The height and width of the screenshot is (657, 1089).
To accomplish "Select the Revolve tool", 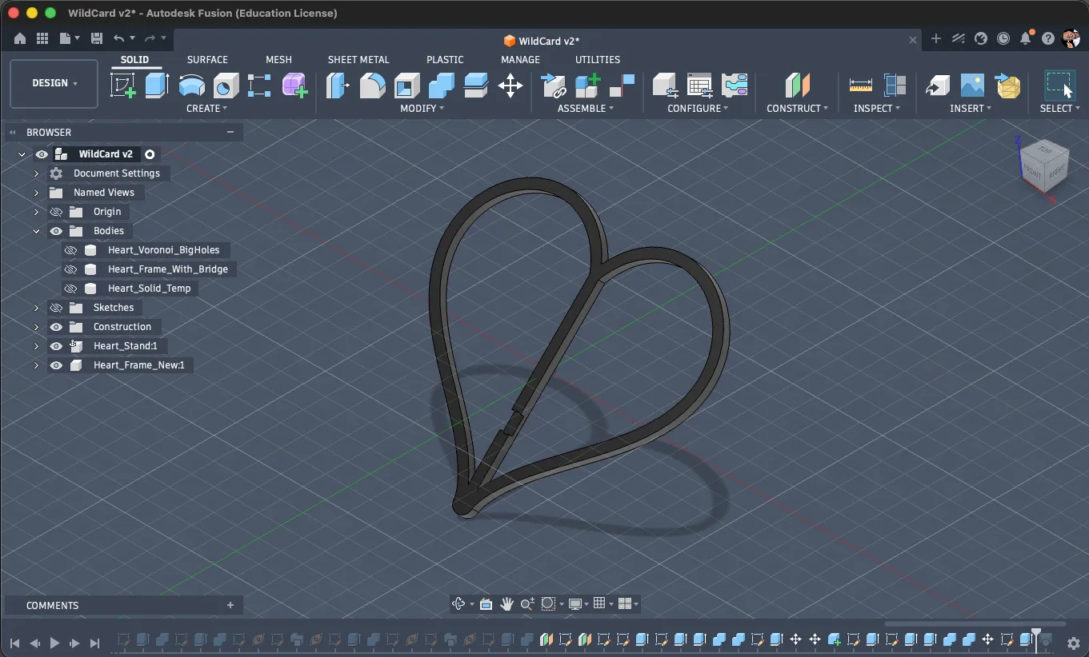I will pos(191,85).
